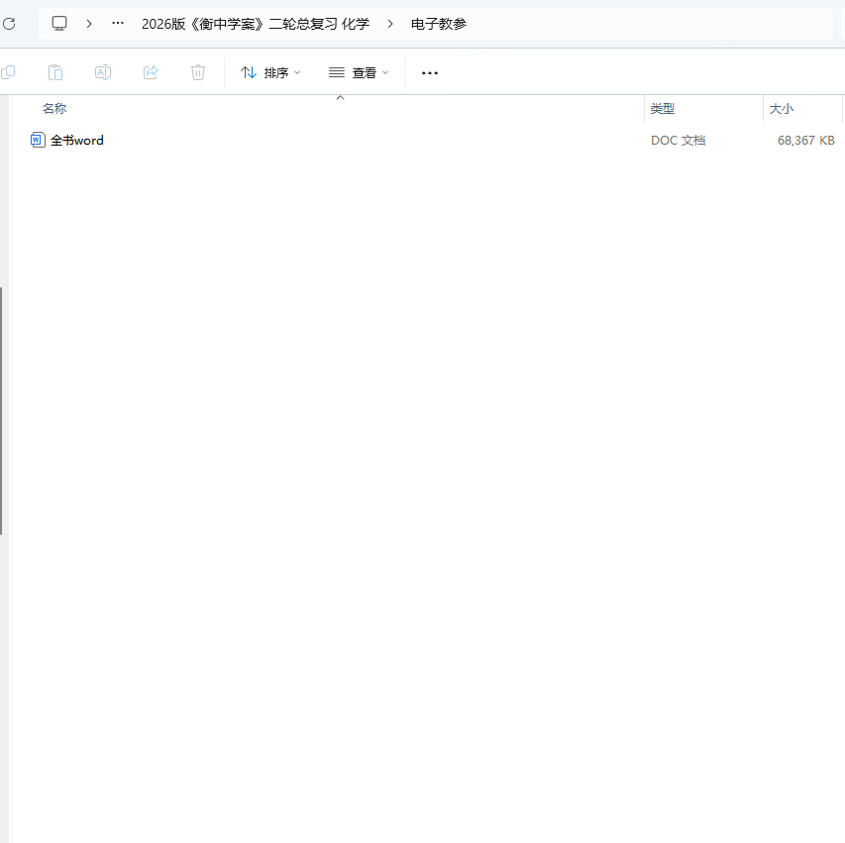The image size is (845, 843).
Task: Select the Word icon of 全书word file
Action: [x=38, y=140]
